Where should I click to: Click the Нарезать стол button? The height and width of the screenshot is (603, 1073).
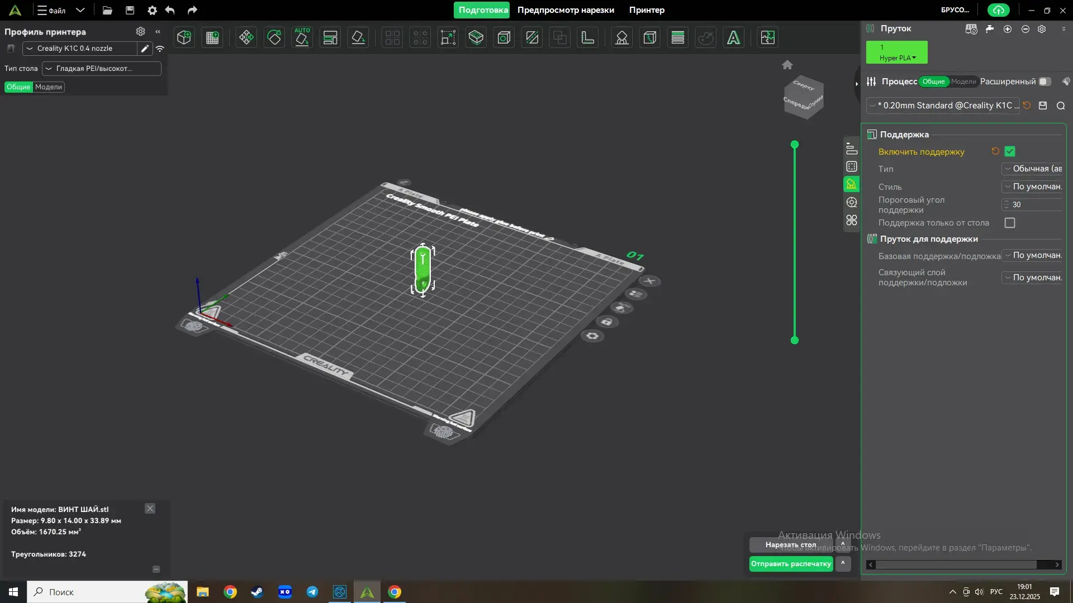pyautogui.click(x=791, y=544)
